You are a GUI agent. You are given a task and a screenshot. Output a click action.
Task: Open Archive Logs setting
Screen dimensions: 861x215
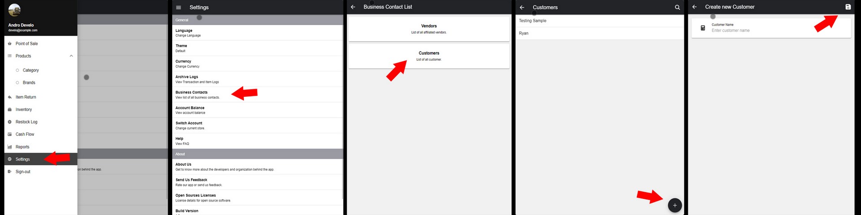[x=257, y=79]
